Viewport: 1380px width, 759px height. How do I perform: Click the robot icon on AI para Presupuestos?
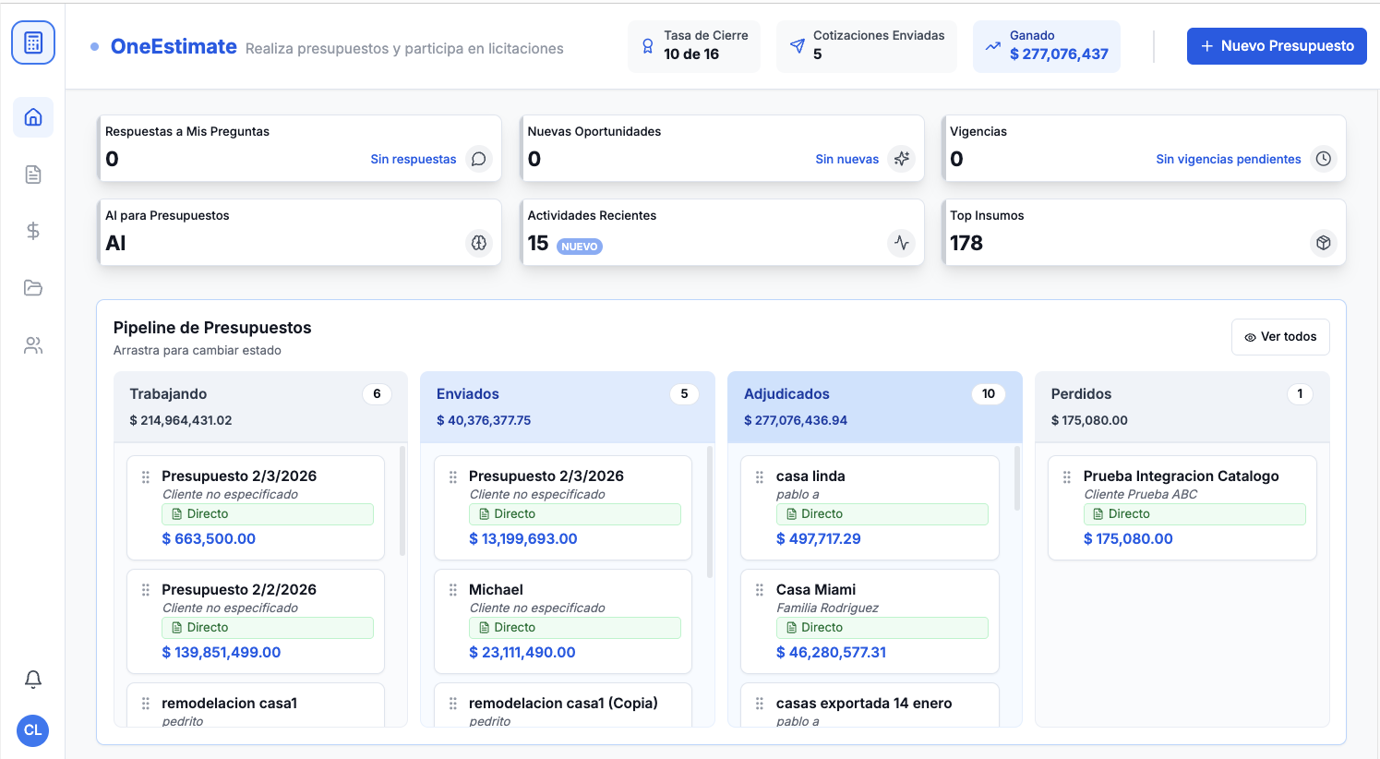[x=478, y=243]
